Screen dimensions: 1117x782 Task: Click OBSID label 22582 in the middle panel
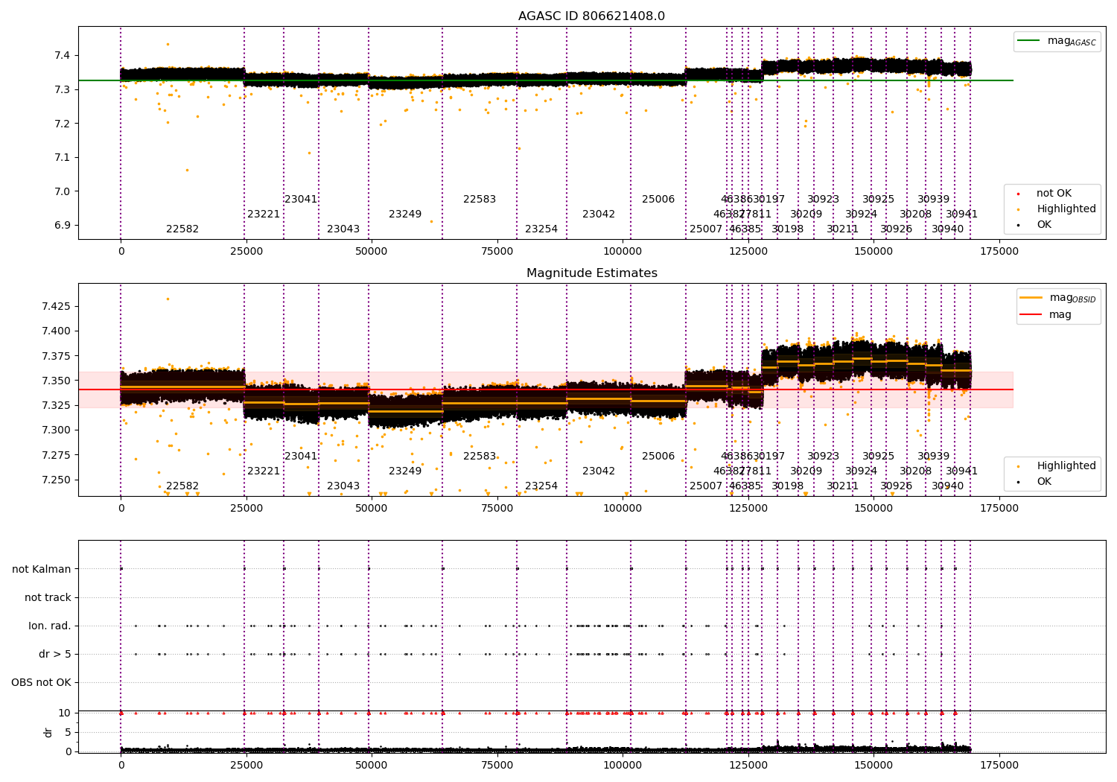click(182, 486)
